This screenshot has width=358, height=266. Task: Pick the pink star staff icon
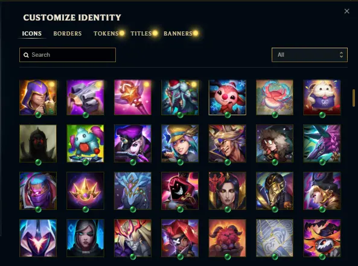pos(133,97)
